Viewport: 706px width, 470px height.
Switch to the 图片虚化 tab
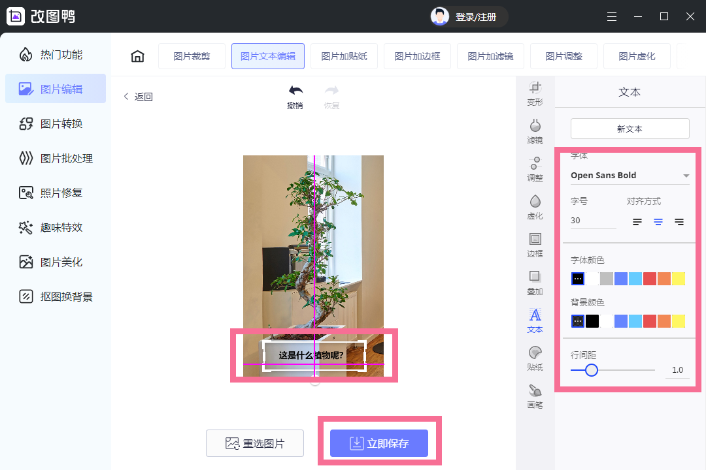tap(637, 56)
